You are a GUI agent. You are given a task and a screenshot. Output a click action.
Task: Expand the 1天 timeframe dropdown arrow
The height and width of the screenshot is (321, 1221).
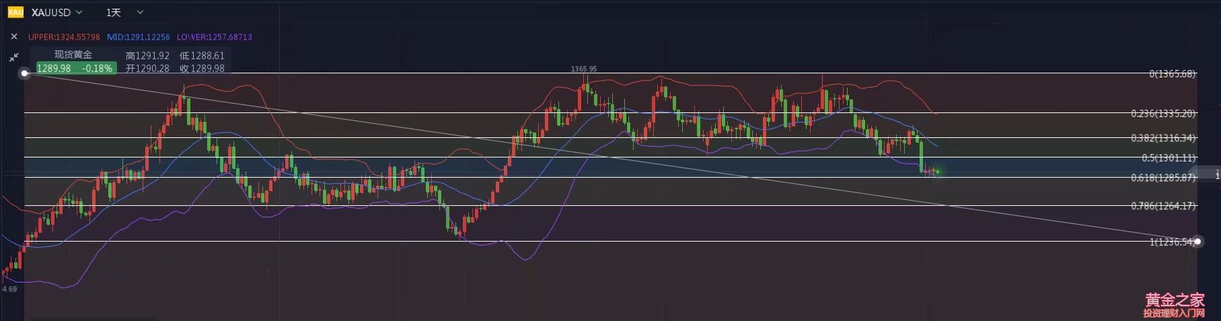pyautogui.click(x=140, y=12)
